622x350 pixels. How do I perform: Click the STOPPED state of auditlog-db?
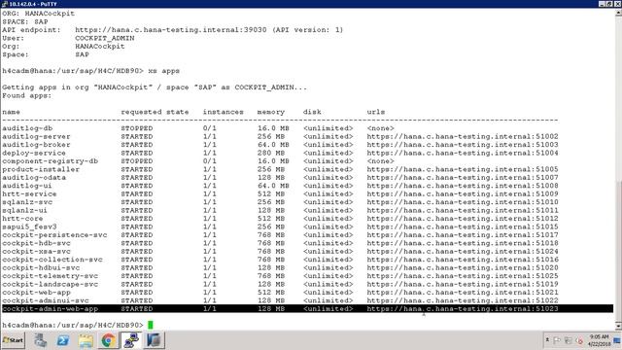coord(137,128)
